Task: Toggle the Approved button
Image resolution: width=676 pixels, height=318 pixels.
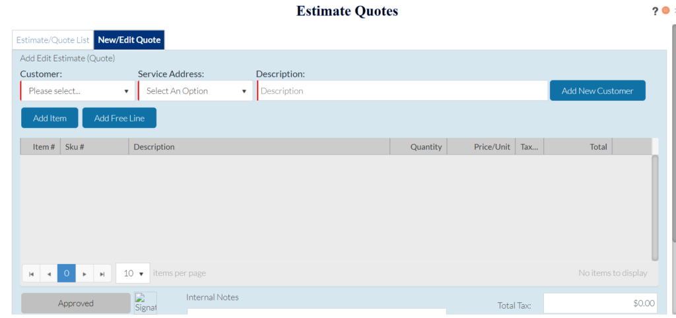Action: tap(76, 303)
